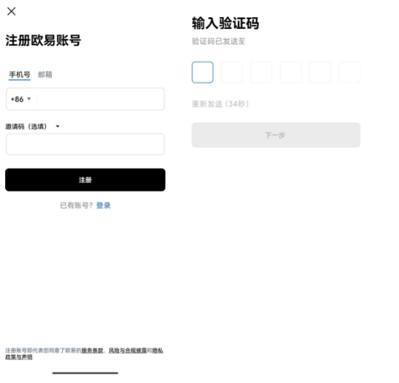Click the invitation code input box
The width and height of the screenshot is (399, 383).
point(85,144)
